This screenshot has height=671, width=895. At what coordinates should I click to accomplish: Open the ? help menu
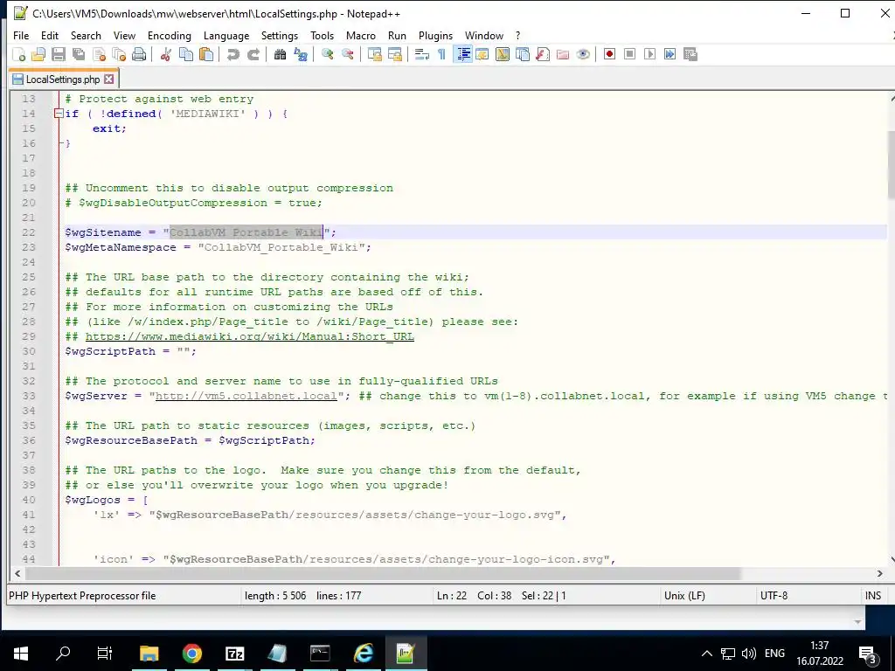[x=517, y=35]
